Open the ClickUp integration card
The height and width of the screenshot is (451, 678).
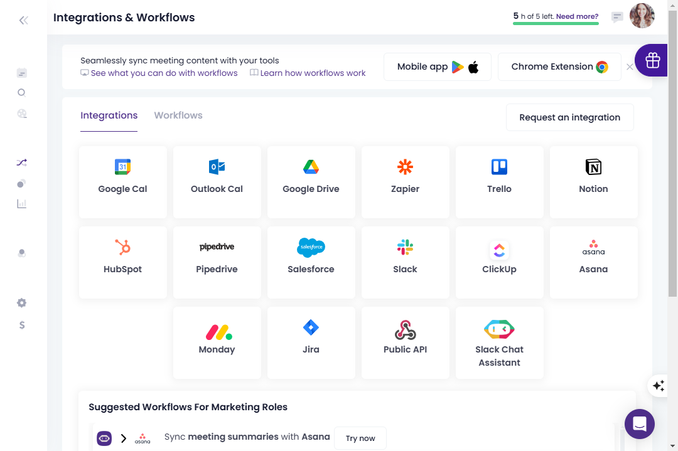point(500,262)
